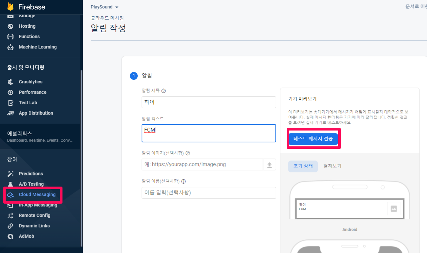Screen dimensions: 427x253
Task: Open Performance via its gauge icon
Action: point(10,92)
